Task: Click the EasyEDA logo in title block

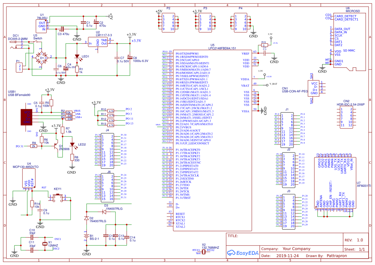Action: [243, 253]
